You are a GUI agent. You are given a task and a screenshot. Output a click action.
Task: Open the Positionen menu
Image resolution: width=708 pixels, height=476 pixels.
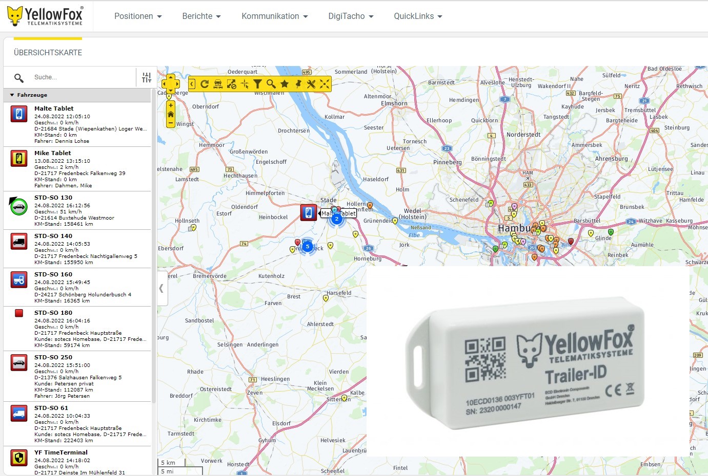pos(138,16)
